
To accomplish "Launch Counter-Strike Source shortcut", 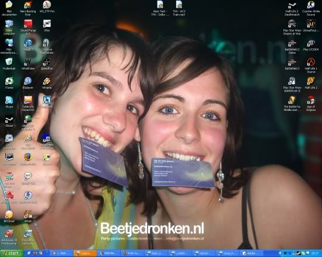I will pos(311,8).
